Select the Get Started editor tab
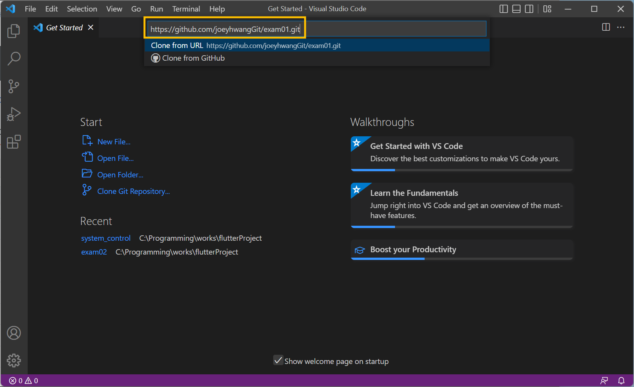The image size is (634, 387). click(63, 28)
